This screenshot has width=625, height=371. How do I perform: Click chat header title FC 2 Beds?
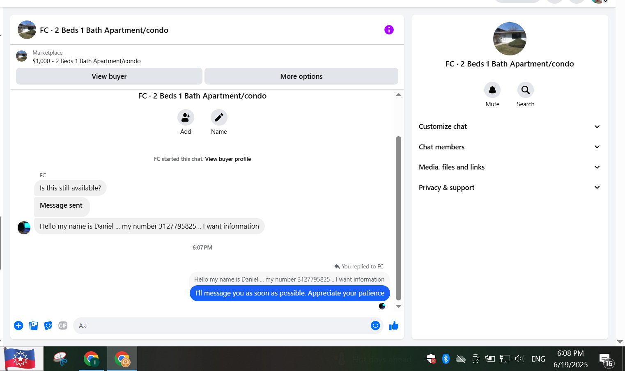tap(104, 30)
